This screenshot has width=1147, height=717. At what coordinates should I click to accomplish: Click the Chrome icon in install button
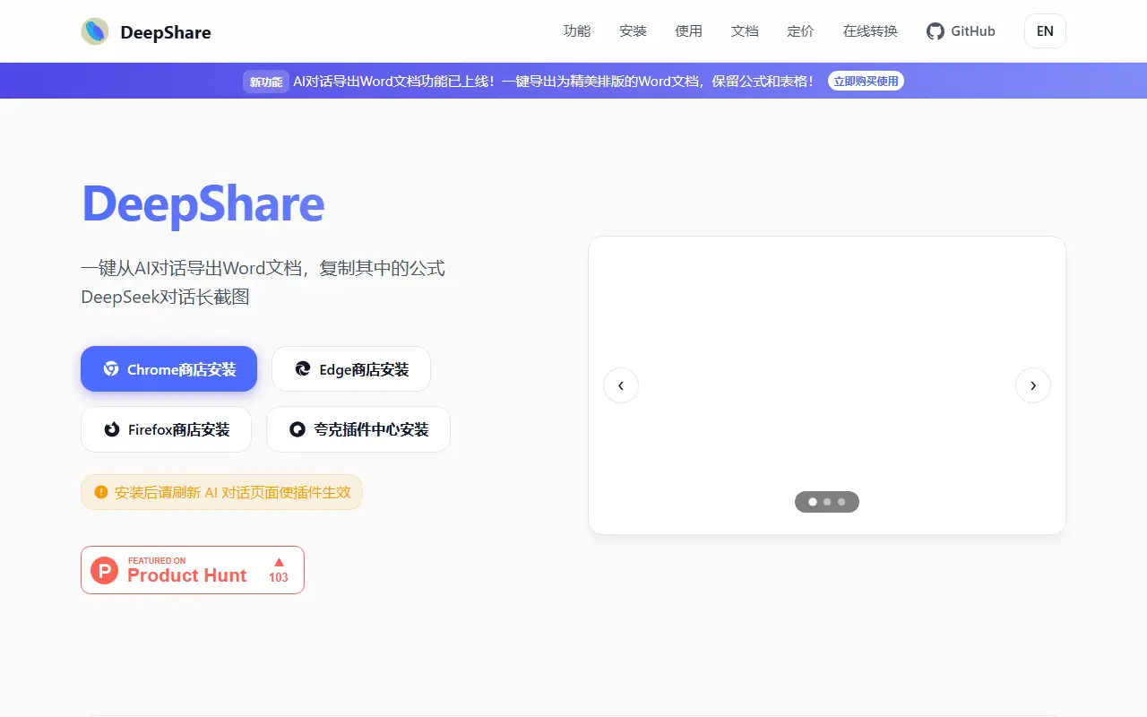tap(111, 369)
